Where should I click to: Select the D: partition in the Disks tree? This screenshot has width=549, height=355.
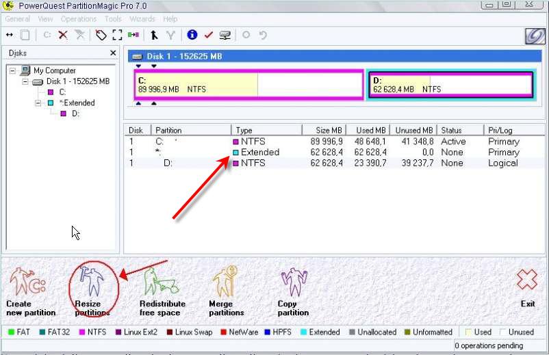[x=75, y=114]
